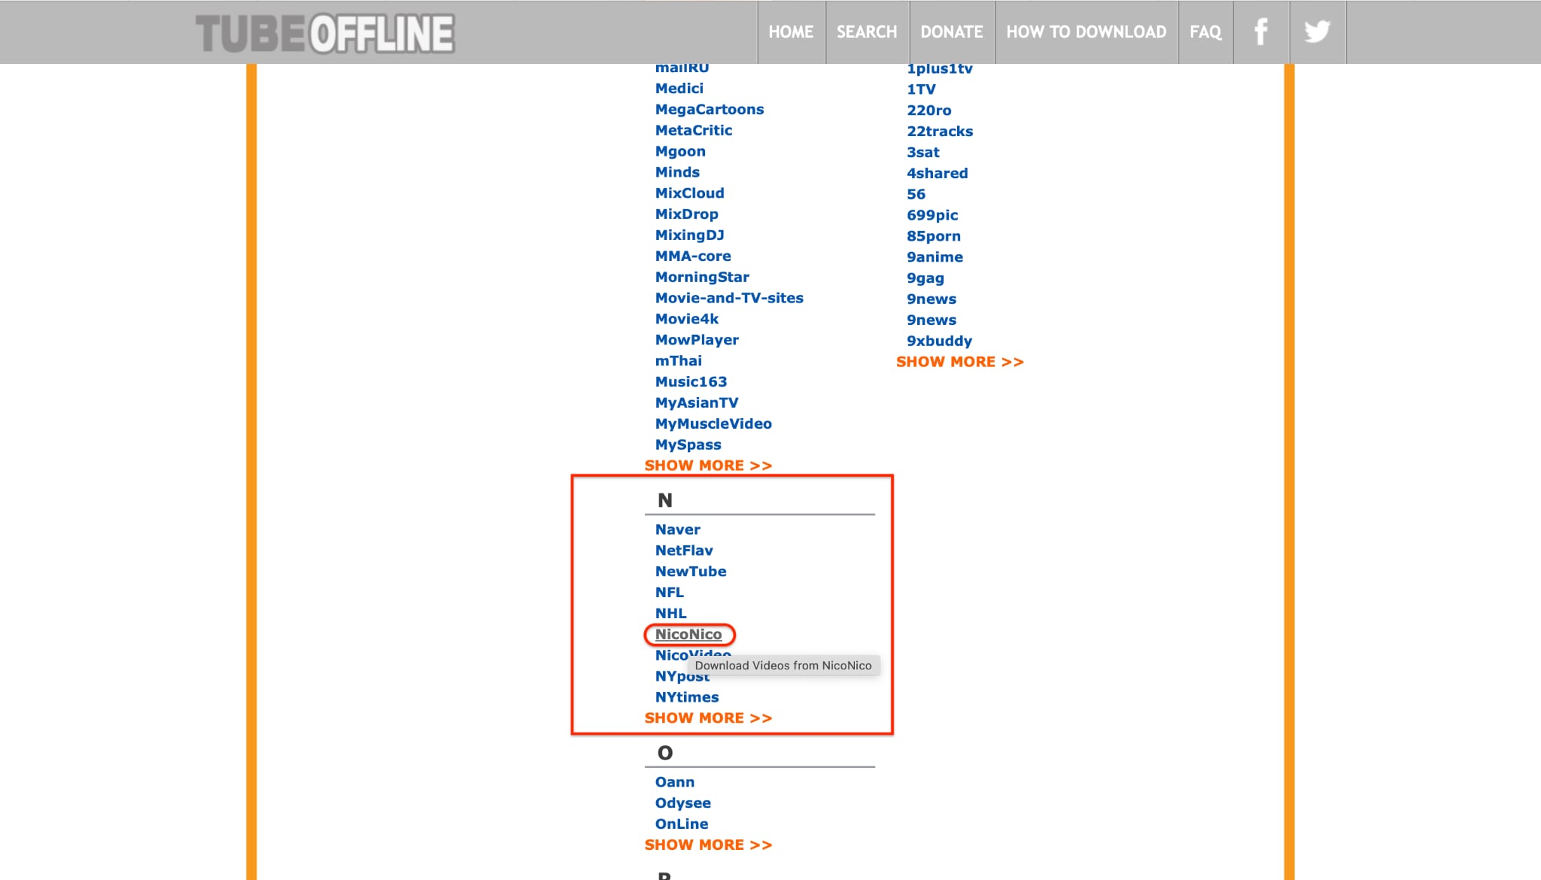Expand the SHOW MORE list below 9xbuddy

pos(960,362)
